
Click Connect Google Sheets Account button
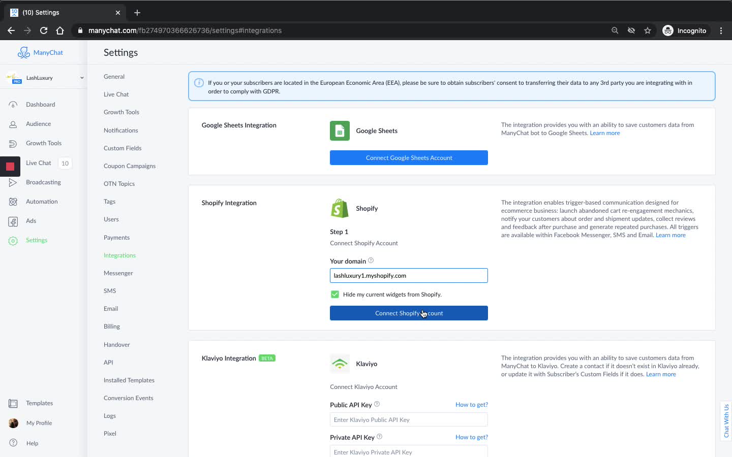coord(409,158)
